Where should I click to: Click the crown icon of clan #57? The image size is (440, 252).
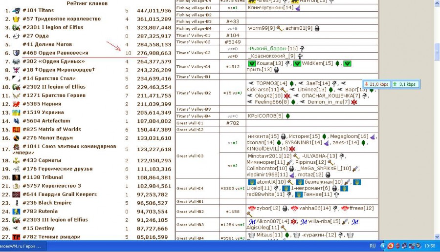(x=16, y=19)
